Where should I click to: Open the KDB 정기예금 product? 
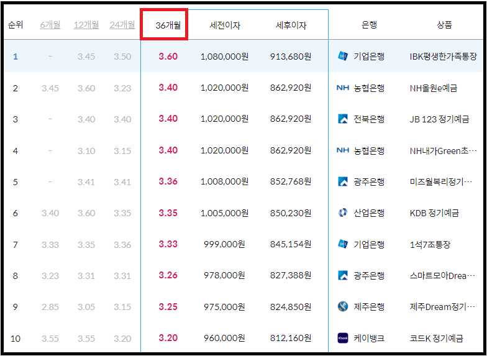click(434, 213)
